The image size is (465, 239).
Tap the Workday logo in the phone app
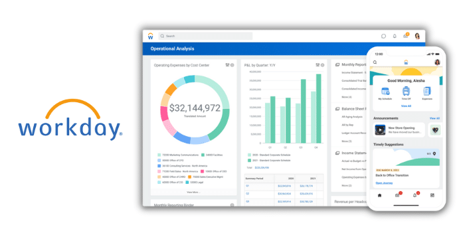click(x=406, y=62)
